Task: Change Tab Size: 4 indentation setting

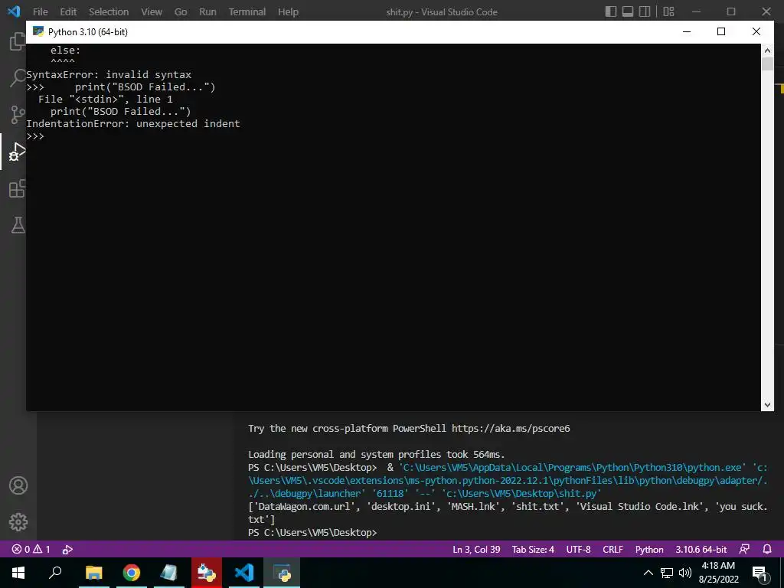Action: tap(533, 549)
